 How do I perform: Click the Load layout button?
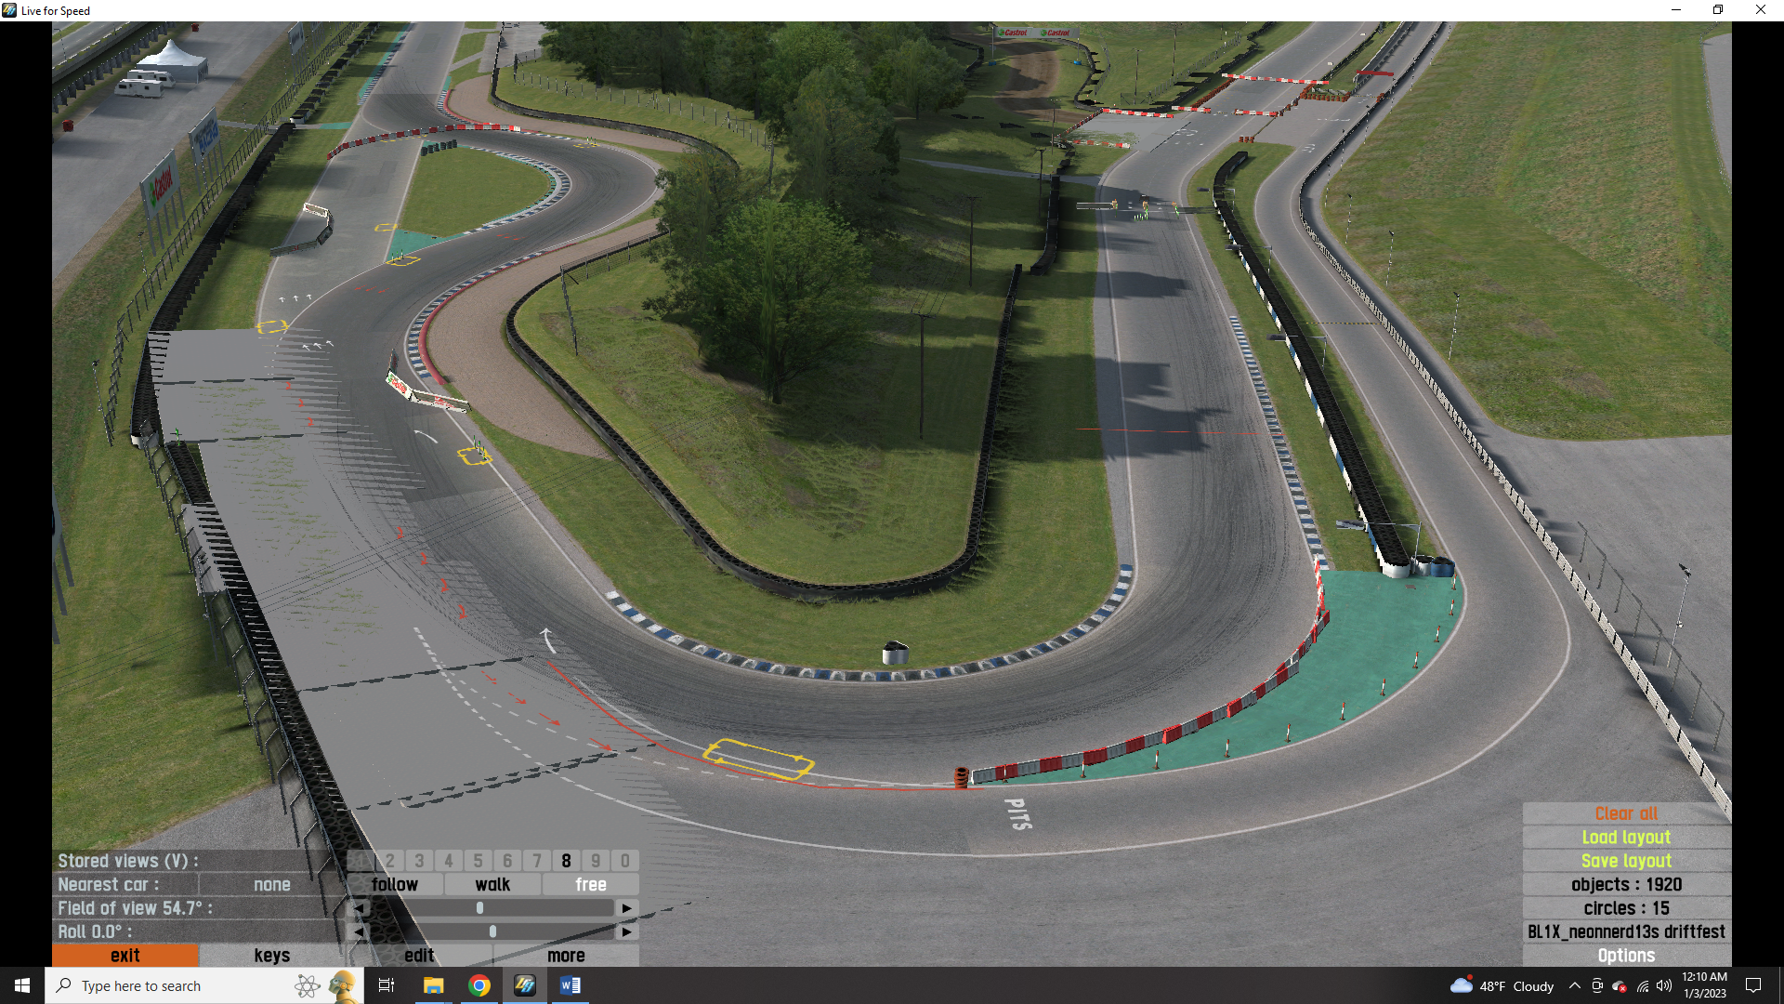coord(1626,837)
